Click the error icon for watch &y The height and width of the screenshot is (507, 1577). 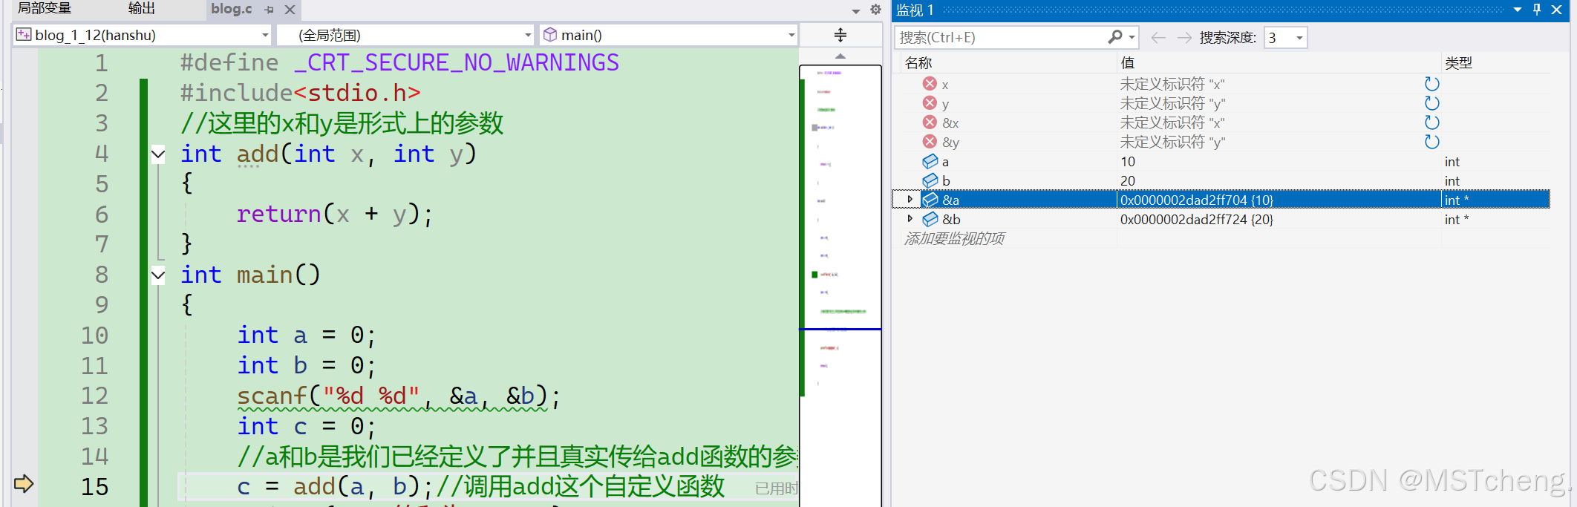(x=930, y=141)
